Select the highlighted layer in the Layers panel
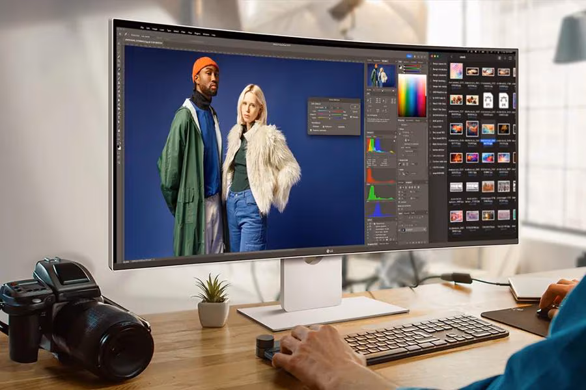The height and width of the screenshot is (390, 586). coord(409,230)
